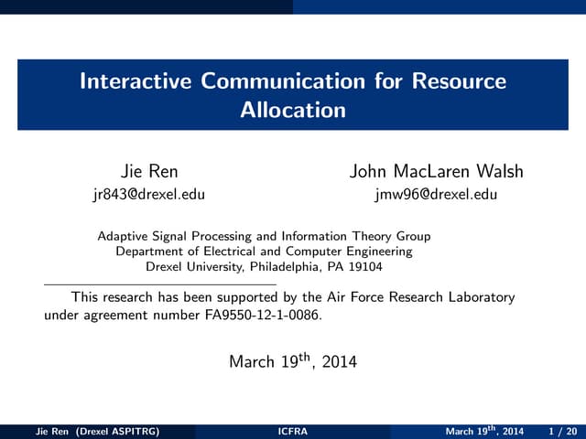The height and width of the screenshot is (439, 586).
Task: Click "Adaptive Signal Processing and Information Theory Group"
Action: (x=264, y=236)
